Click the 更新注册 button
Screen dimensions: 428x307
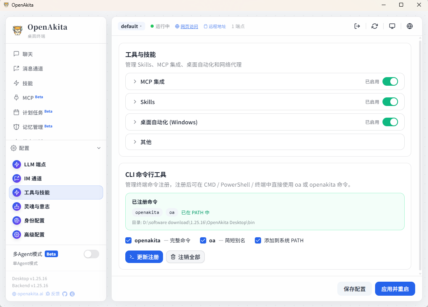144,257
